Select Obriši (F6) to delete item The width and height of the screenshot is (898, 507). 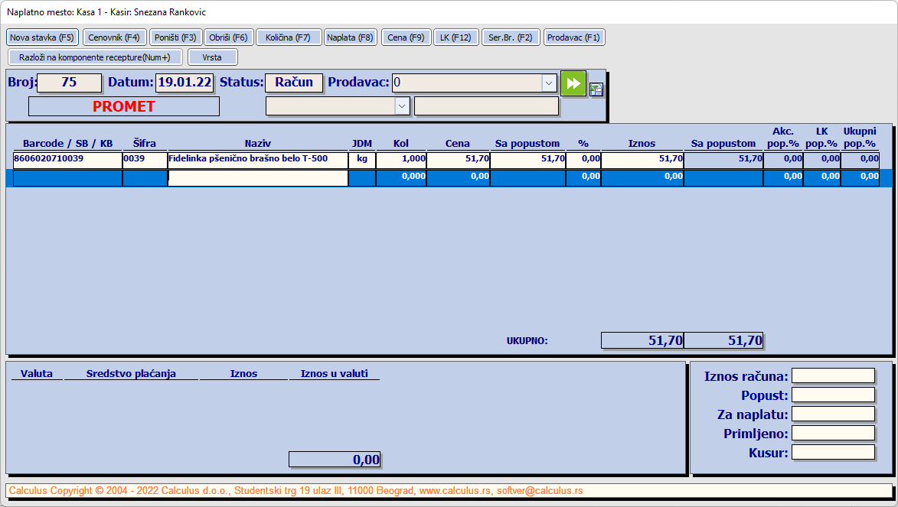228,37
